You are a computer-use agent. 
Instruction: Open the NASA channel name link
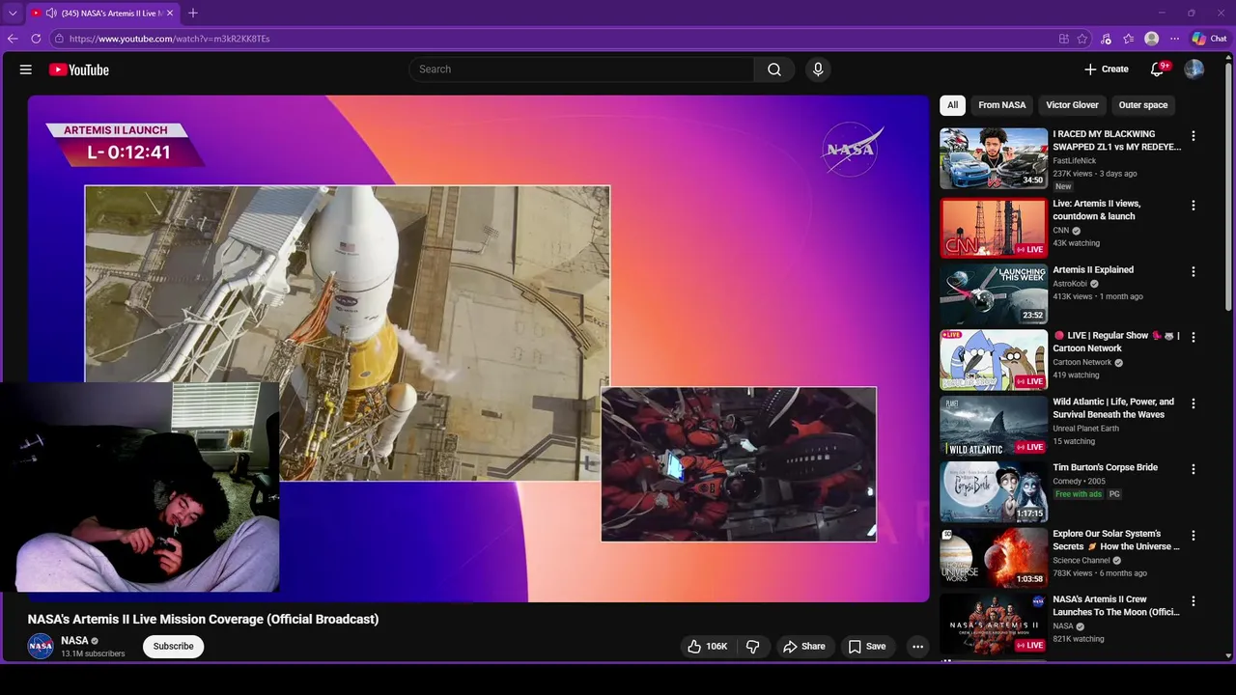point(74,641)
